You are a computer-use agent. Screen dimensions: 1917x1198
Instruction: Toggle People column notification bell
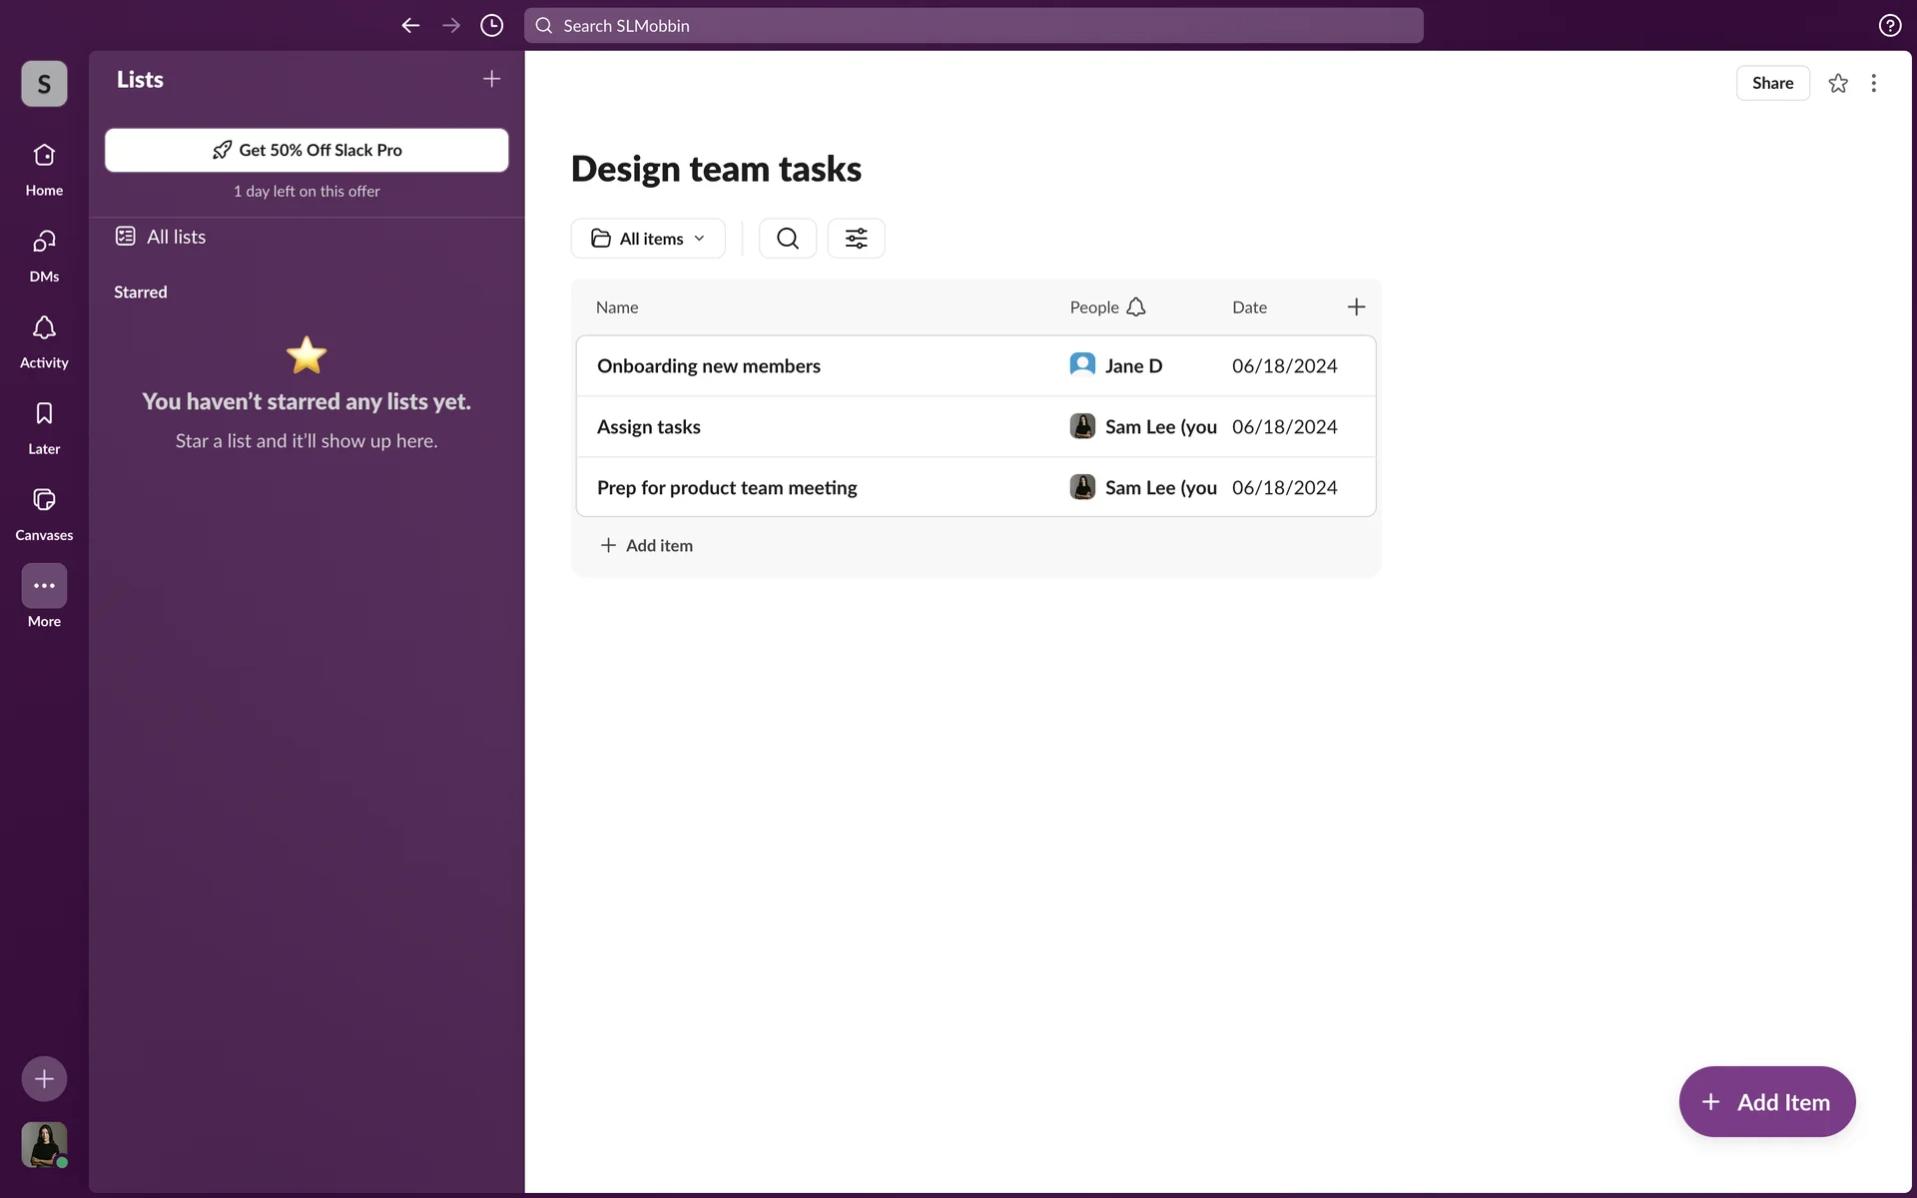point(1136,307)
